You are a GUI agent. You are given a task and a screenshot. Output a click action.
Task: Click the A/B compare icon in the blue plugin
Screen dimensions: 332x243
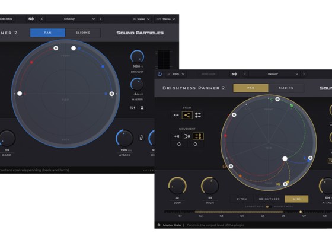coord(31,19)
